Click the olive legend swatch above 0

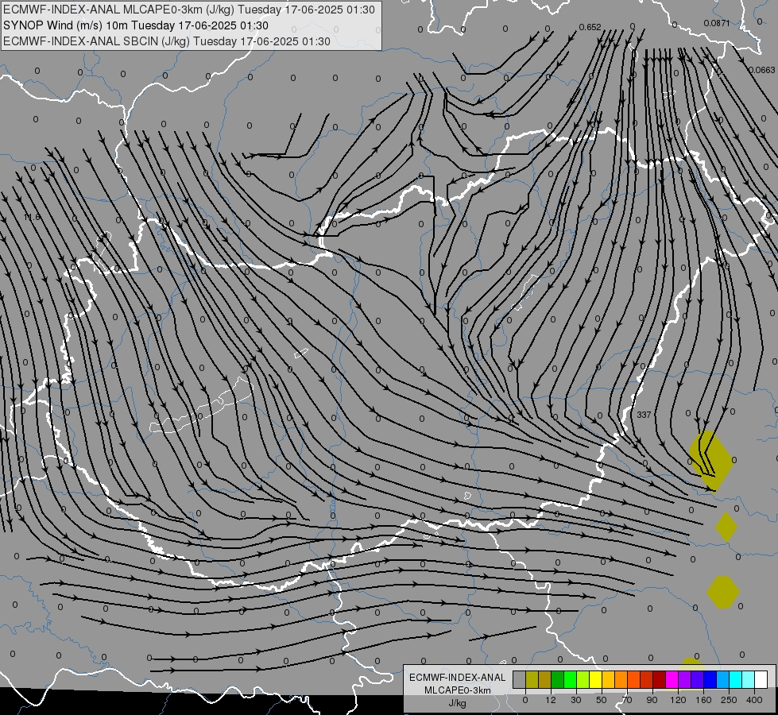(x=532, y=679)
